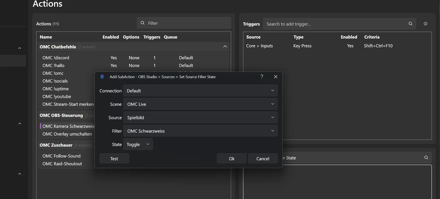This screenshot has width=440, height=199.
Task: Collapse the third sidebar section chevron
Action: (x=19, y=174)
